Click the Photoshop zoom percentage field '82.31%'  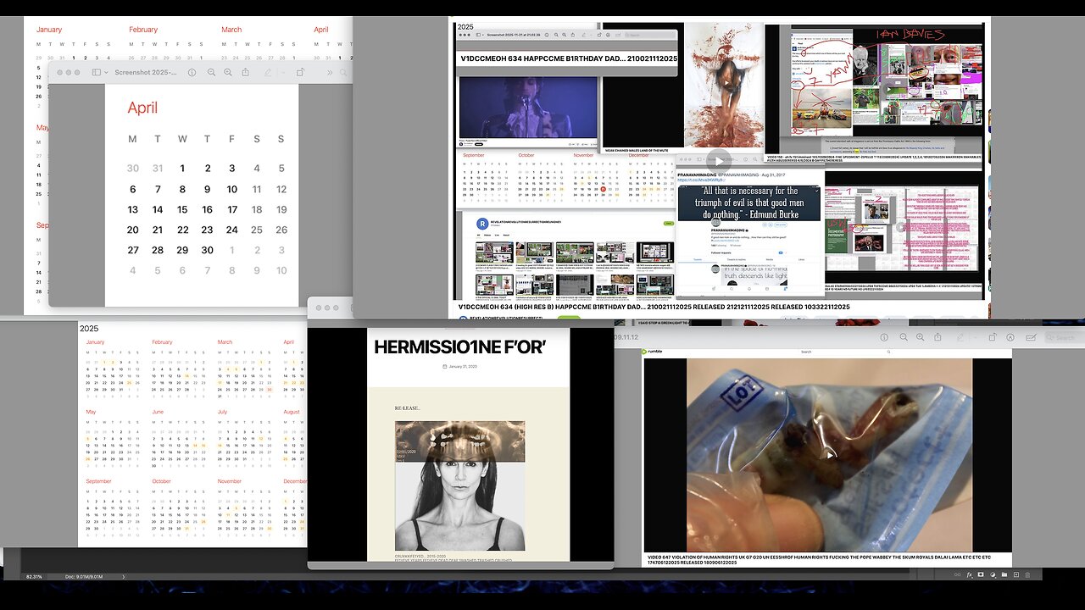pyautogui.click(x=34, y=577)
